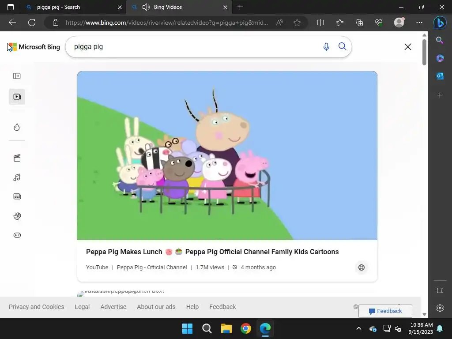Image resolution: width=452 pixels, height=339 pixels.
Task: Open Microsoft 365 sidebar icon
Action: [440, 58]
